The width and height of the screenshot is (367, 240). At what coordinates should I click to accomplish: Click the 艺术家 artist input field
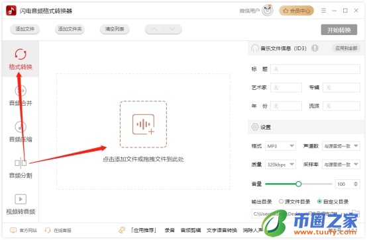tap(286, 88)
